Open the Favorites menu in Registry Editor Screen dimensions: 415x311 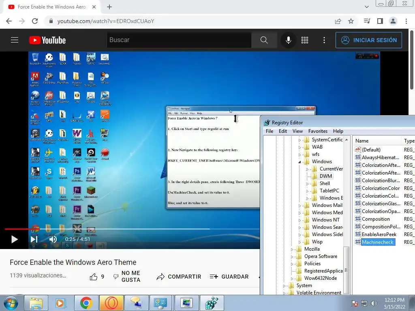318,131
